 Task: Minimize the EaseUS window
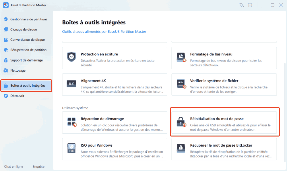coord(264,5)
